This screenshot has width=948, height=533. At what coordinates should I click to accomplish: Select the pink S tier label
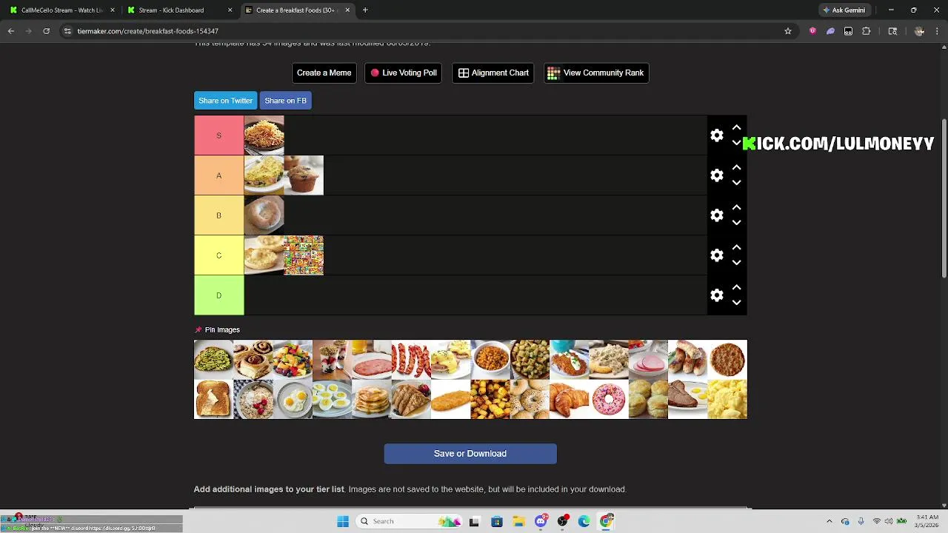[x=218, y=135]
